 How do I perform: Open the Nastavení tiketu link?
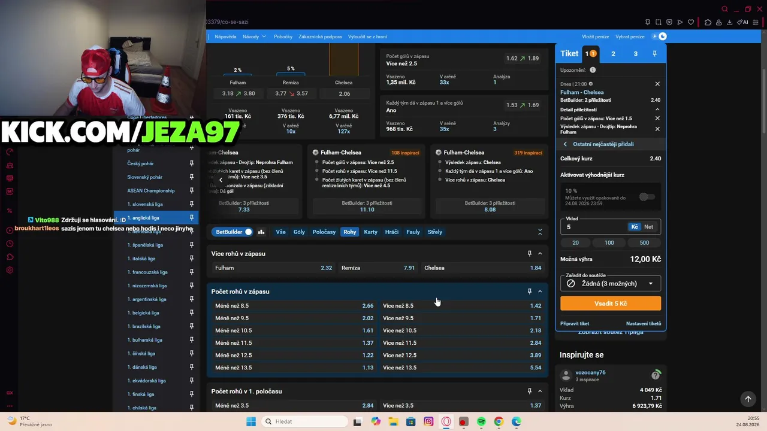(x=644, y=324)
